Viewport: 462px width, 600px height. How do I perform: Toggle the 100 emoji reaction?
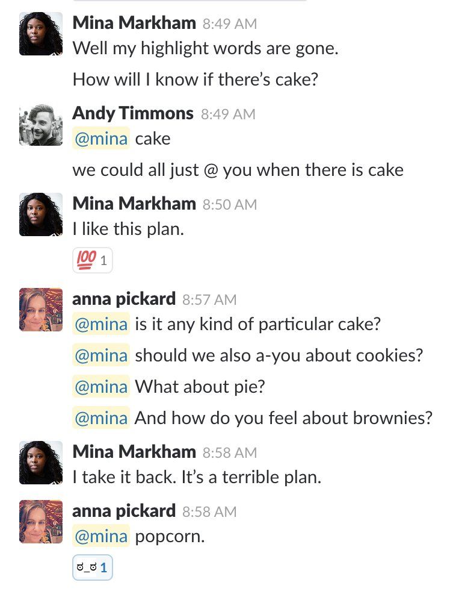pos(92,261)
